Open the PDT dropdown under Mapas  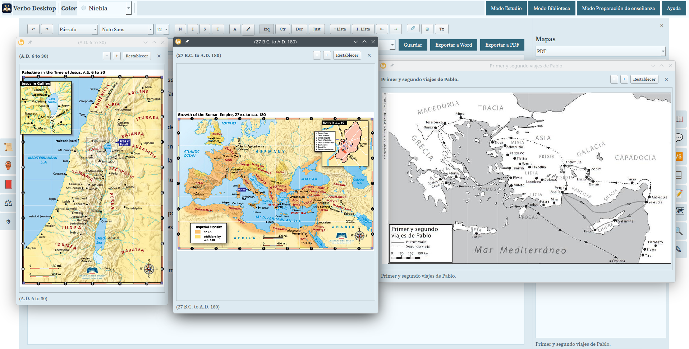tap(601, 51)
